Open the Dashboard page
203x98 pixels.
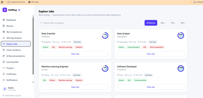pyautogui.click(x=16, y=20)
